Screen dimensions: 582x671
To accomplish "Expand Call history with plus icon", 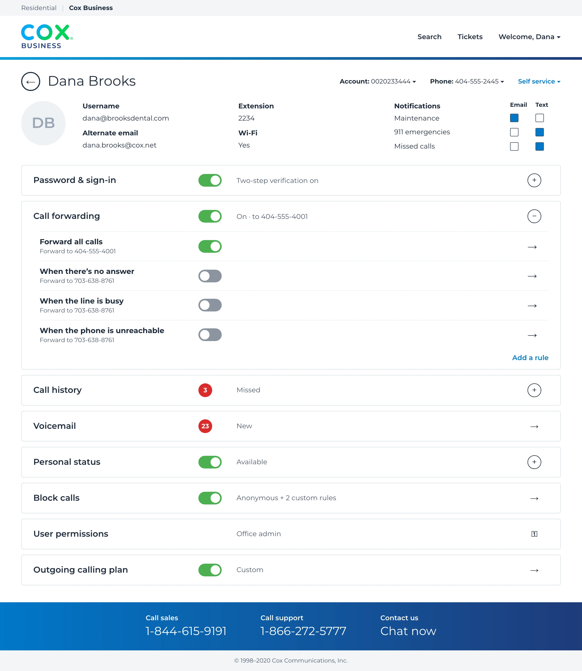I will pyautogui.click(x=534, y=390).
